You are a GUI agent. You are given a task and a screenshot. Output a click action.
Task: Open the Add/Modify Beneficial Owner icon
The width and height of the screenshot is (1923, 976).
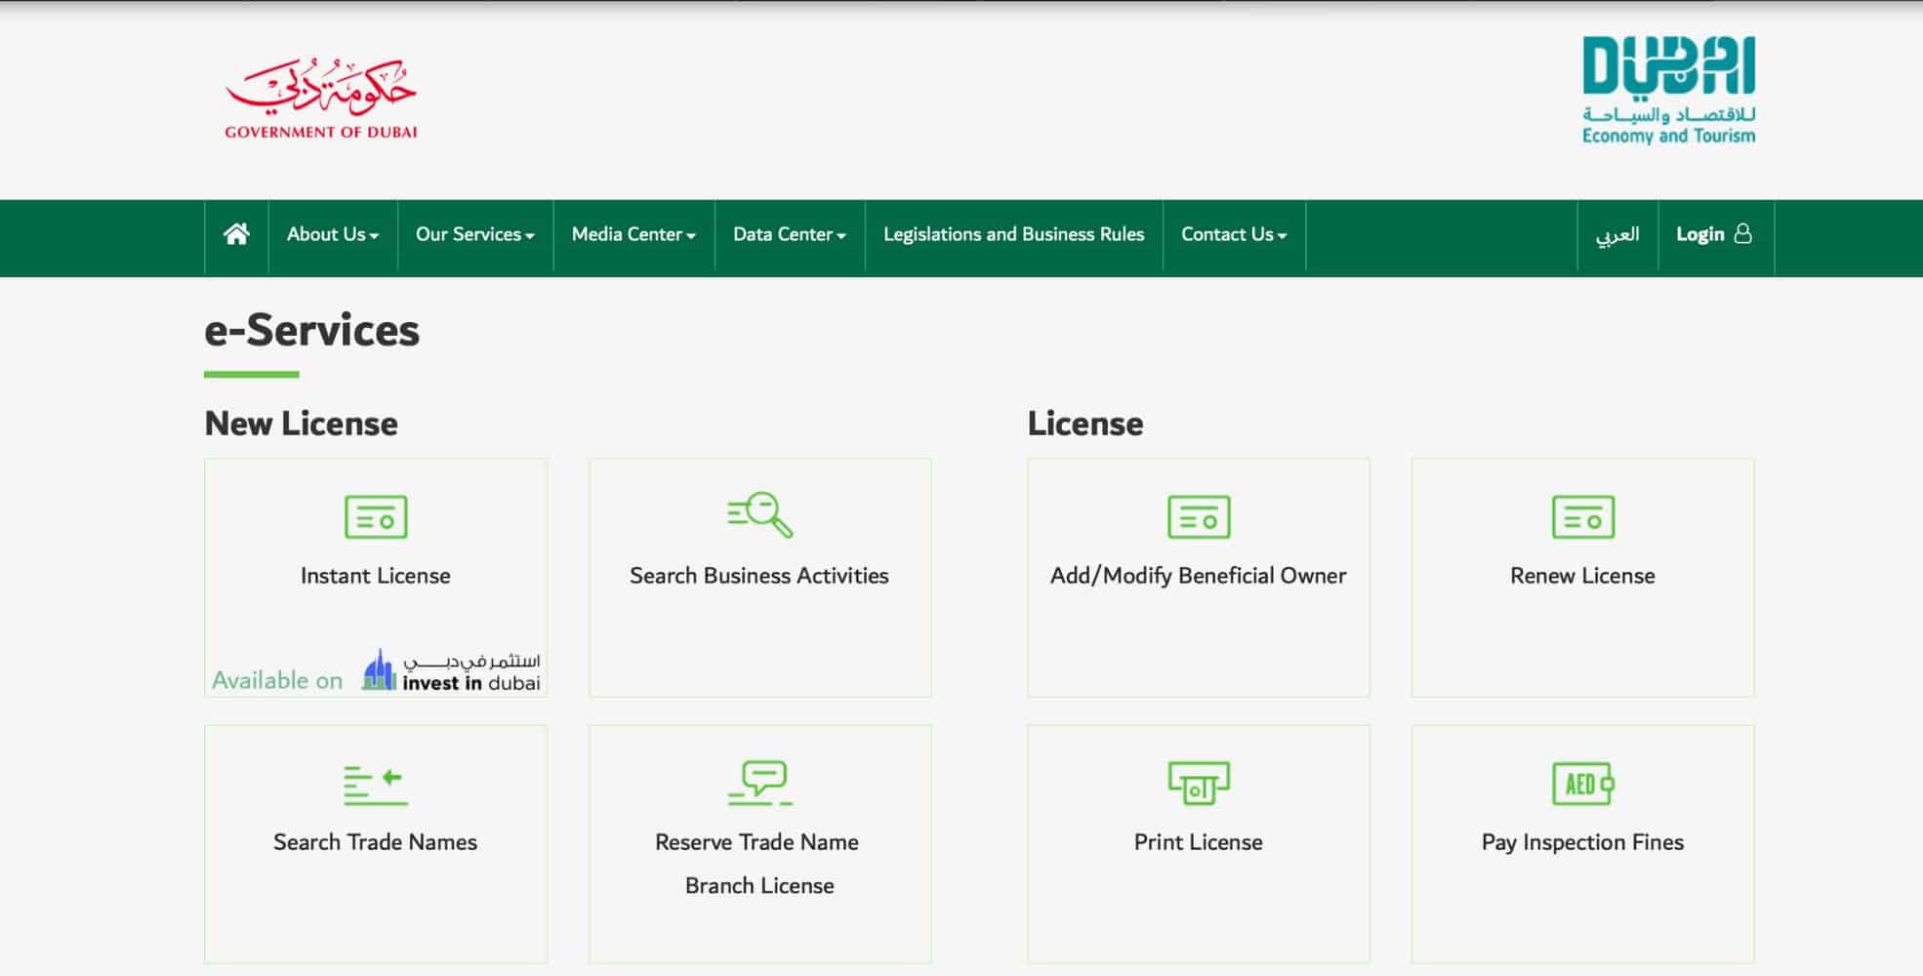click(x=1199, y=517)
